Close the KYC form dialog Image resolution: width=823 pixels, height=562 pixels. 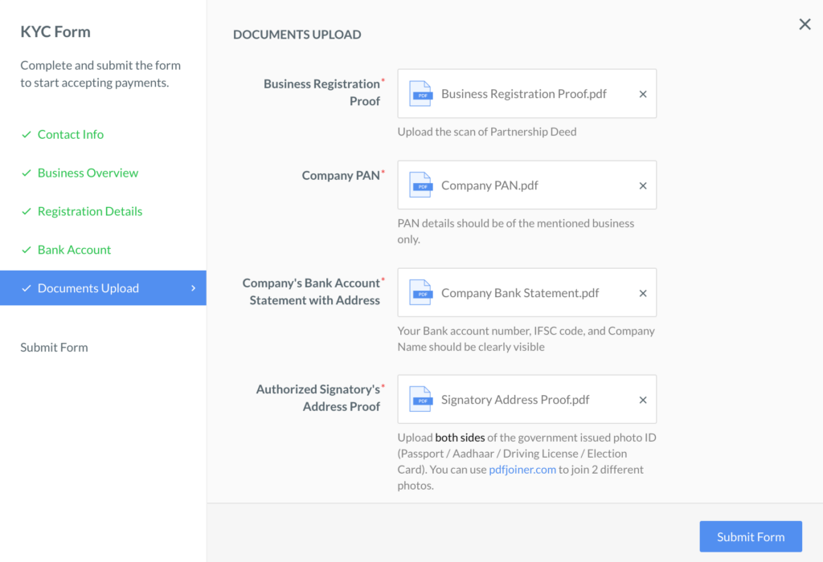coord(805,24)
